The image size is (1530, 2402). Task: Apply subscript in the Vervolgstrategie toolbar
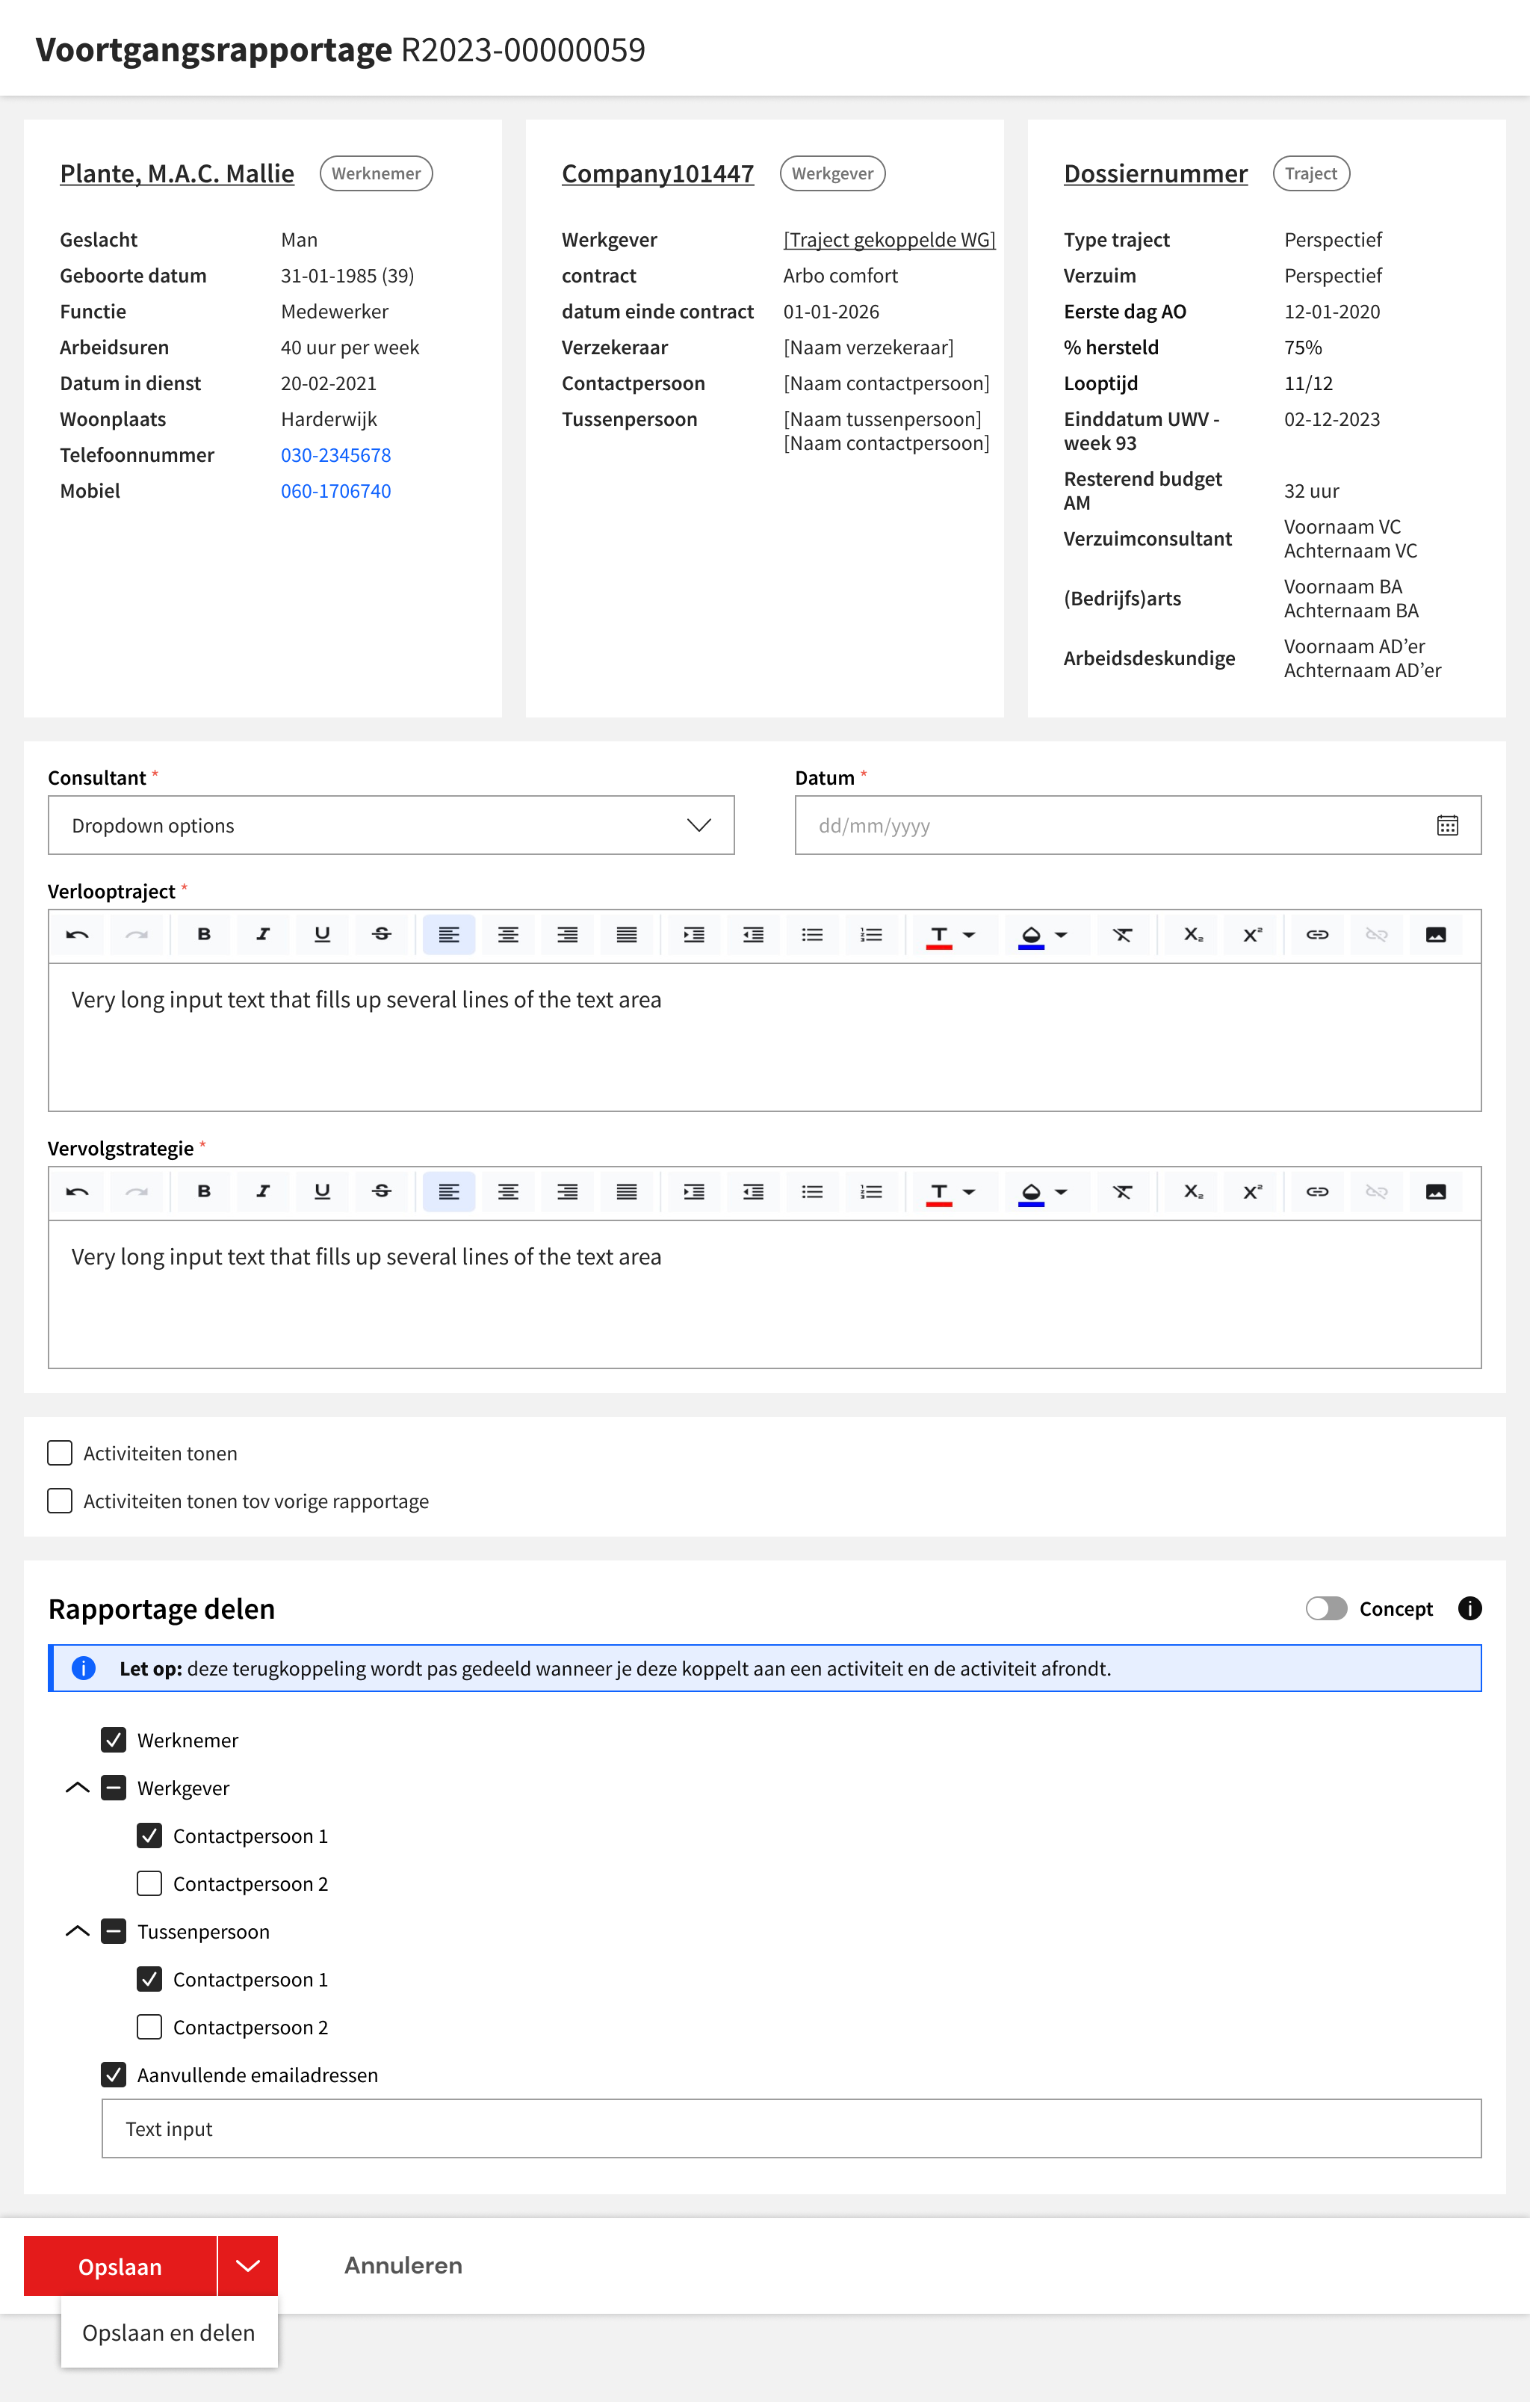click(x=1193, y=1192)
